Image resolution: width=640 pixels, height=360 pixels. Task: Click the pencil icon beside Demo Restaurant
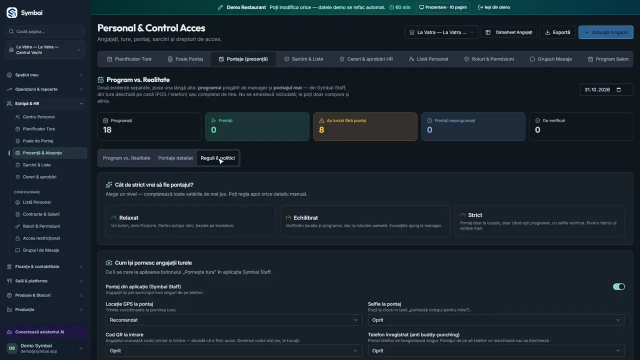click(220, 7)
